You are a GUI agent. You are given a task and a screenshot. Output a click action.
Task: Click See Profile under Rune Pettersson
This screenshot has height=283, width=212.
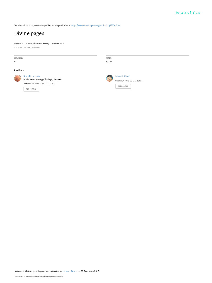click(x=31, y=89)
